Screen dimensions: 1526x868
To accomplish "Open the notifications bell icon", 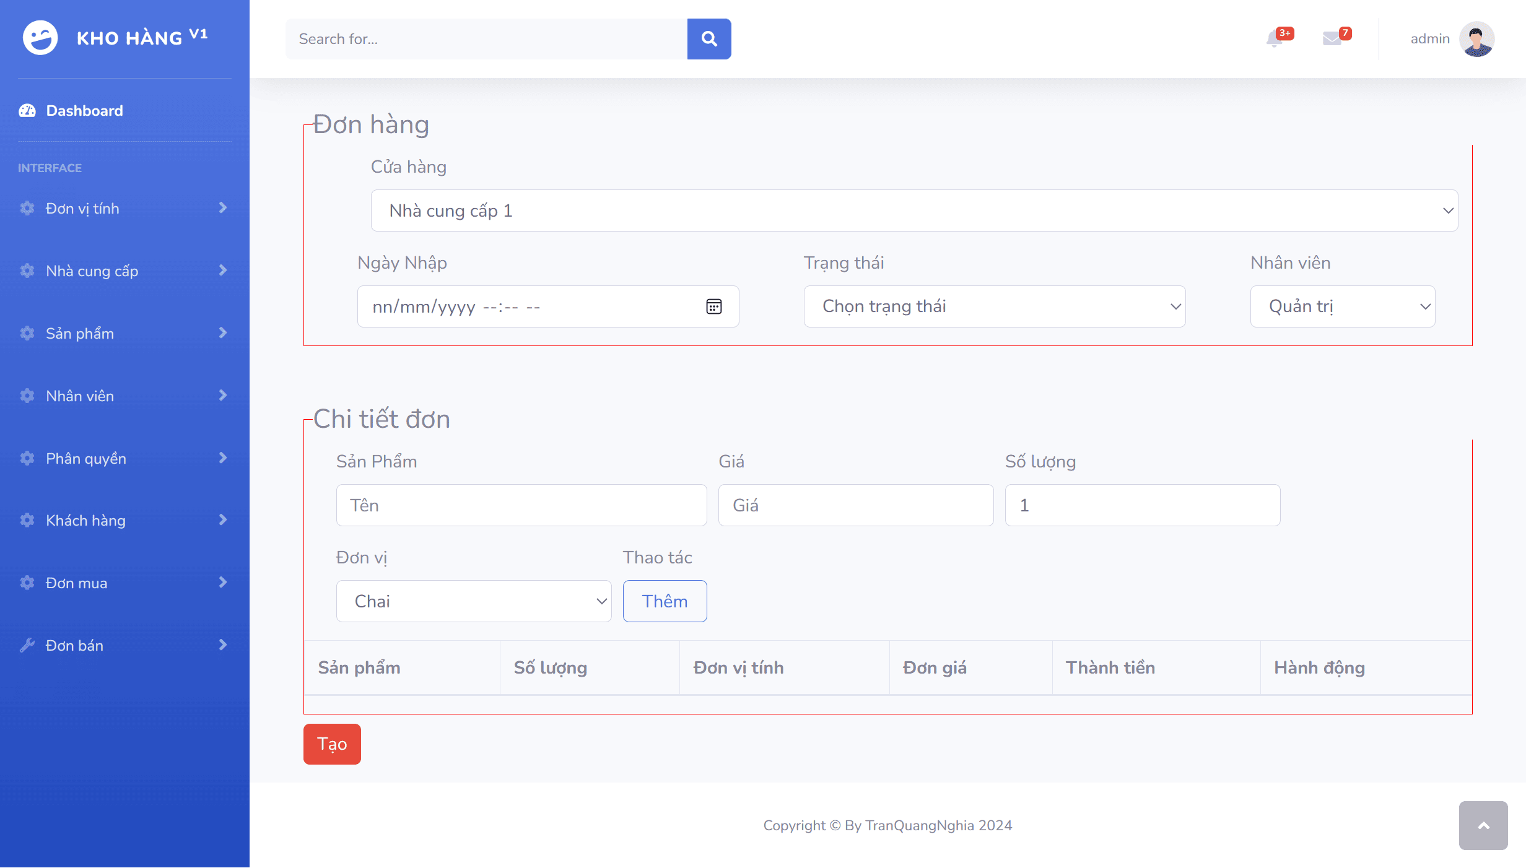I will (1275, 39).
